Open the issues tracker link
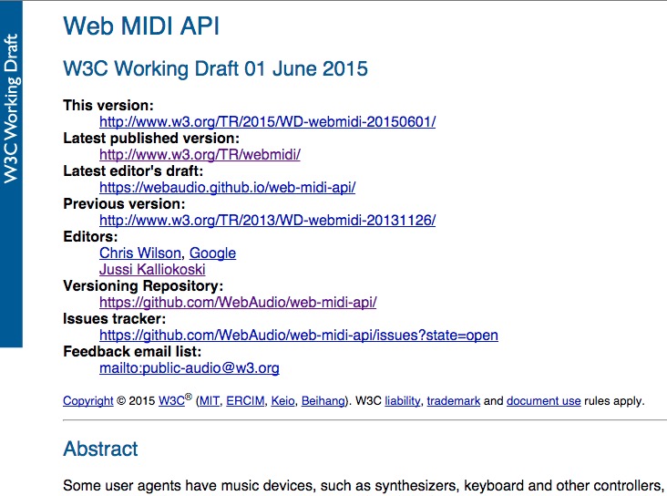667x496 pixels. [x=299, y=336]
